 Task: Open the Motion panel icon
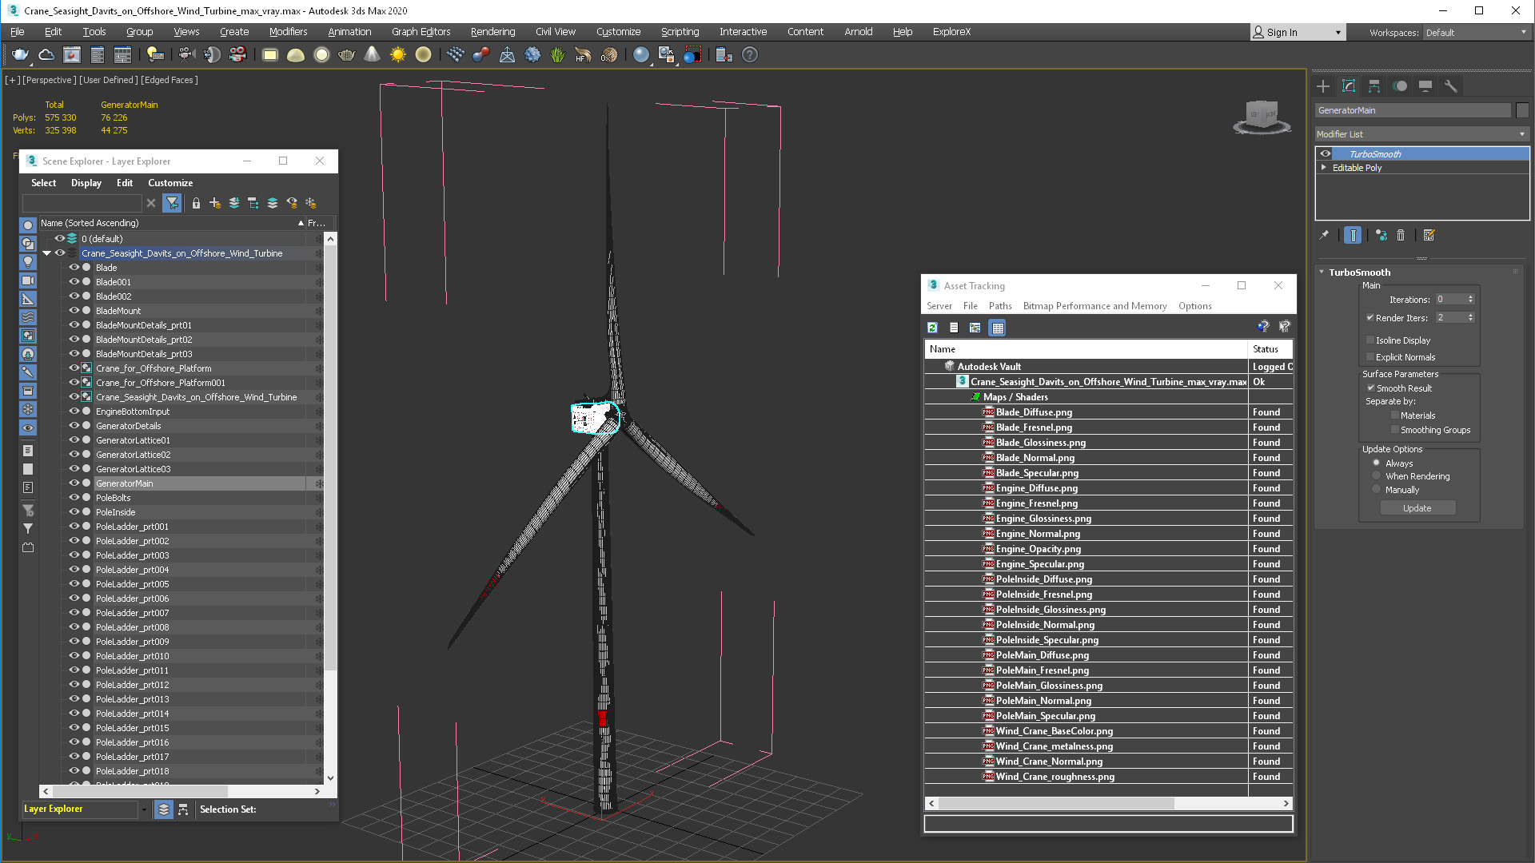tap(1400, 86)
